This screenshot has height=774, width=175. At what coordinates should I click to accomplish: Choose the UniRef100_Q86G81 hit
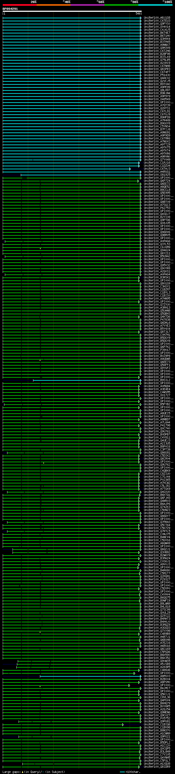pos(157,453)
